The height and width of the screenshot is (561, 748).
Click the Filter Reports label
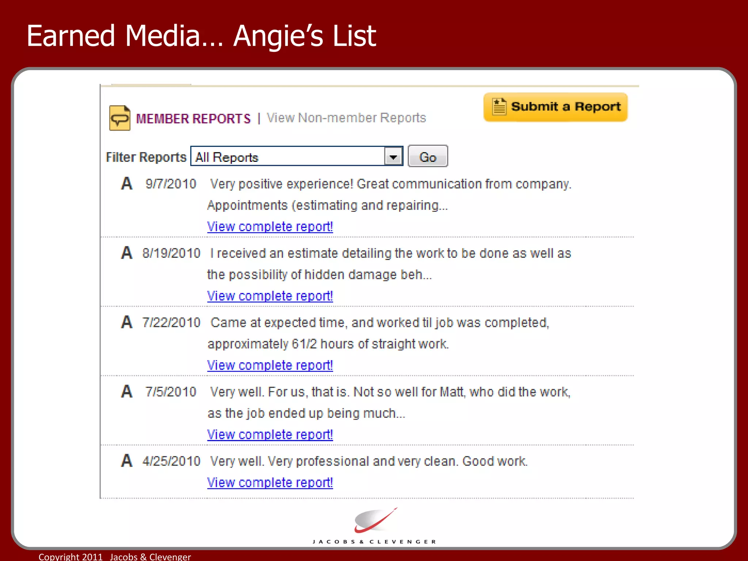tap(146, 157)
